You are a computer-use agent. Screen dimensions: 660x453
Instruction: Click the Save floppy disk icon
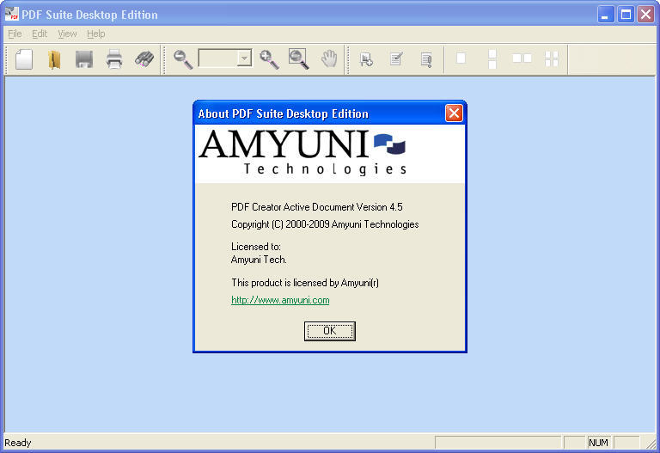[x=84, y=59]
